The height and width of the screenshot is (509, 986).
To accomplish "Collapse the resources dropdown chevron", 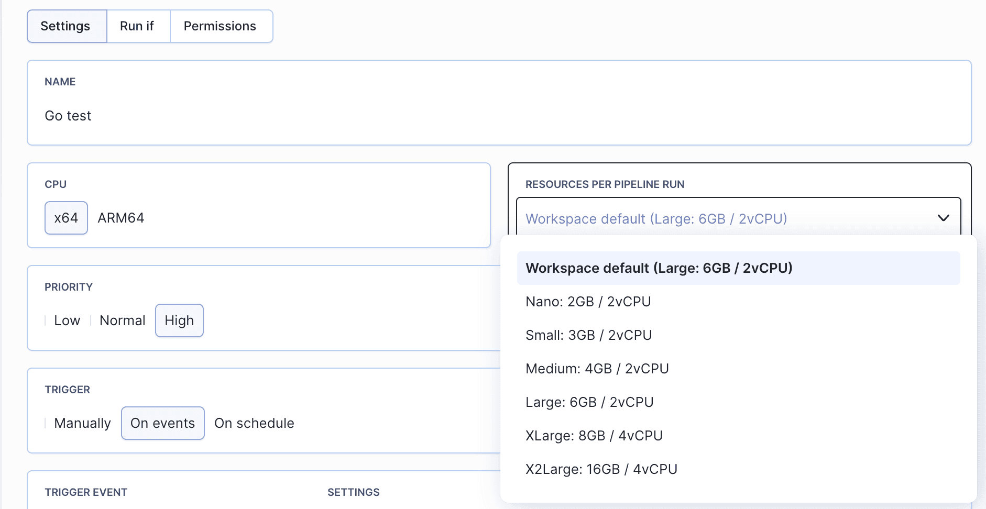I will 943,218.
